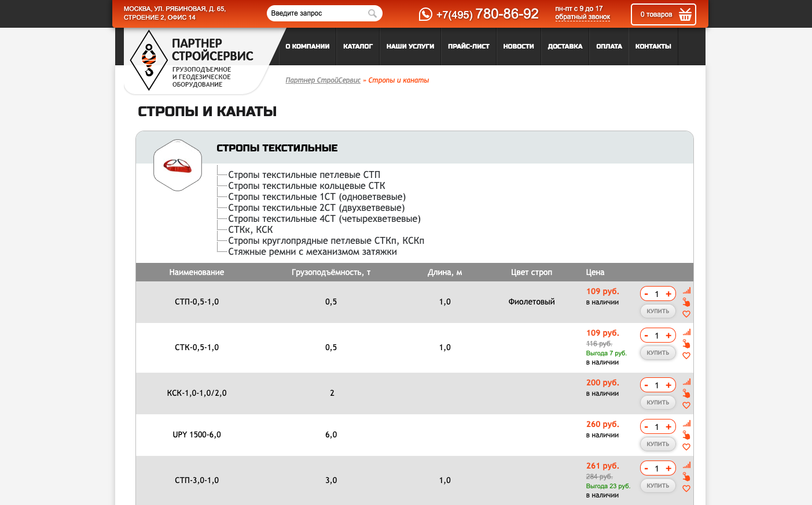Click heart icon for UPY 1500-6,0
The width and height of the screenshot is (812, 505).
tap(686, 447)
